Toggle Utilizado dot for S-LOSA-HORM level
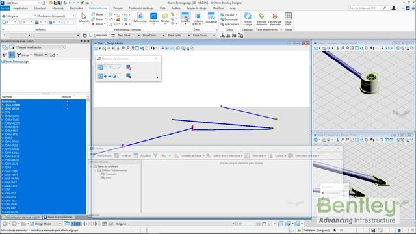 point(68,105)
